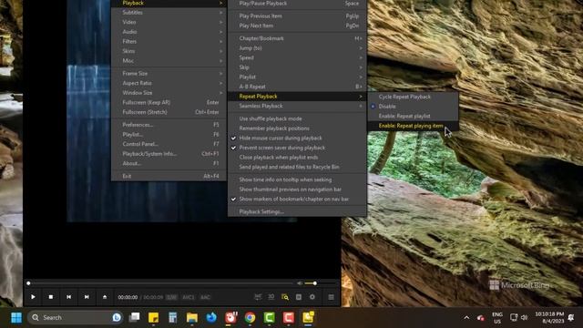Open the Skins submenu
Image resolution: width=583 pixels, height=328 pixels.
[x=169, y=51]
